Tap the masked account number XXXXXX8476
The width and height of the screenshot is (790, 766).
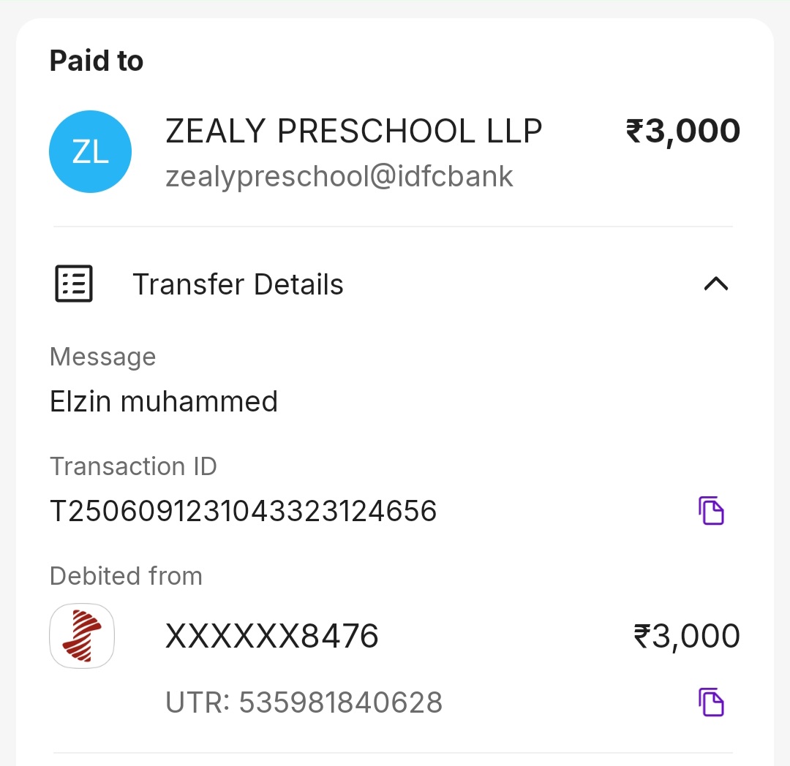click(272, 637)
